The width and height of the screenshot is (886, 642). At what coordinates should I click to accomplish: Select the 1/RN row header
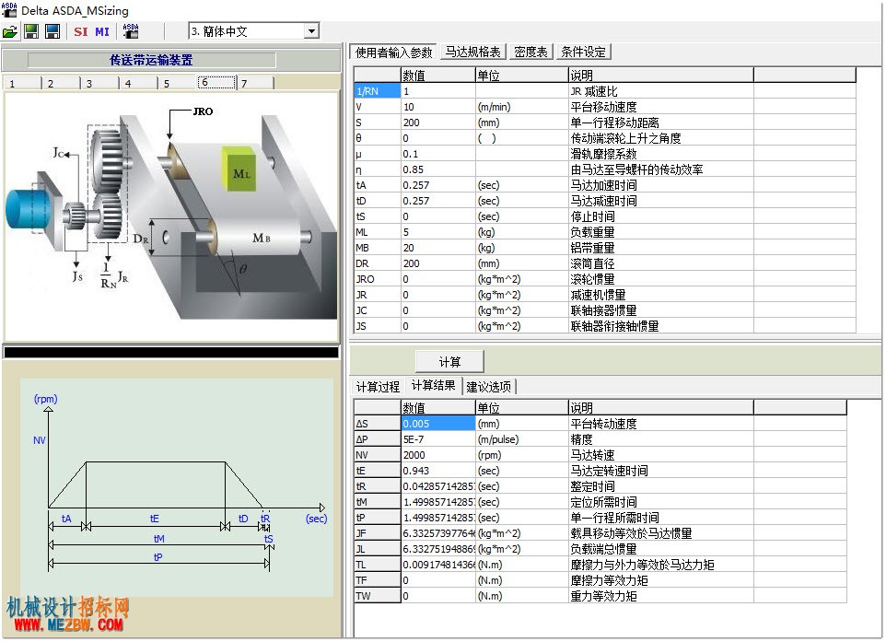(378, 91)
